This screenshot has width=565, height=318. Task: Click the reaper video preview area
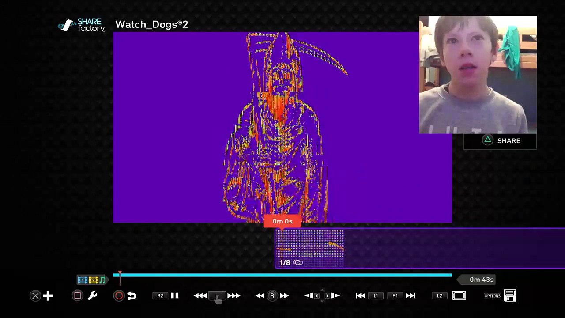[x=282, y=127]
